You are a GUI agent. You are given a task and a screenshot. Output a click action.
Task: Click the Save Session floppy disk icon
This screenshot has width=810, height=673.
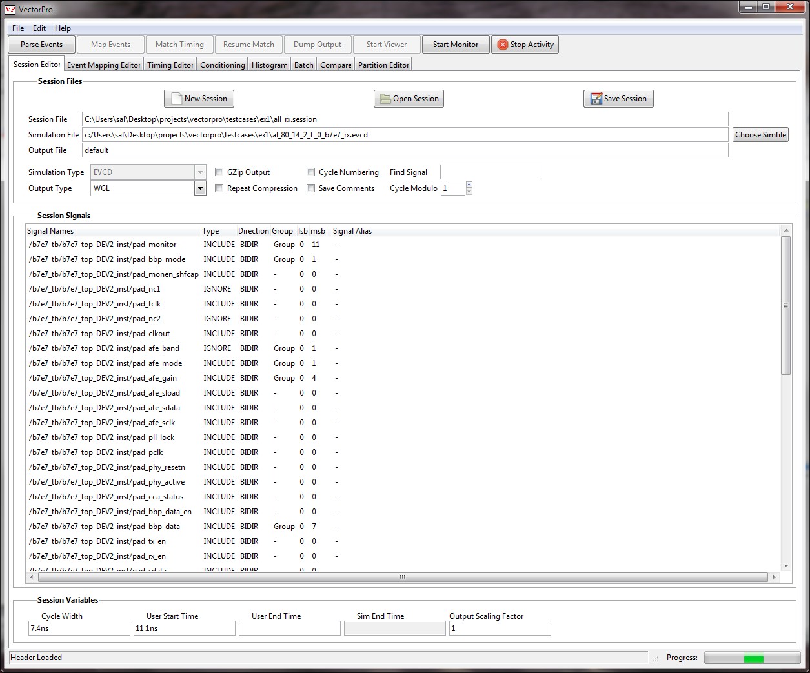[x=595, y=98]
